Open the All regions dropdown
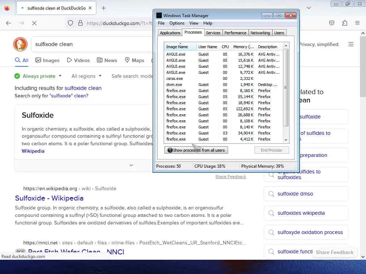366x274 pixels. 86,76
